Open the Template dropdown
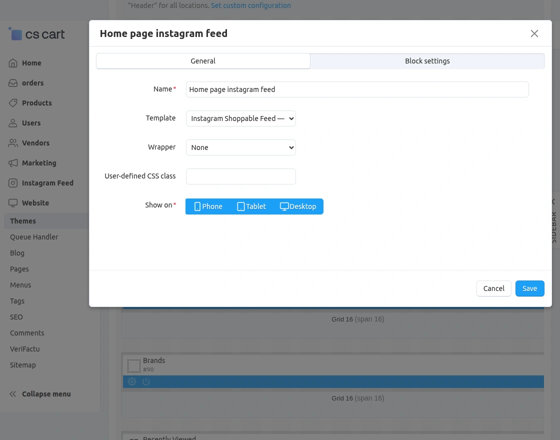Viewport: 560px width, 440px height. pyautogui.click(x=240, y=118)
